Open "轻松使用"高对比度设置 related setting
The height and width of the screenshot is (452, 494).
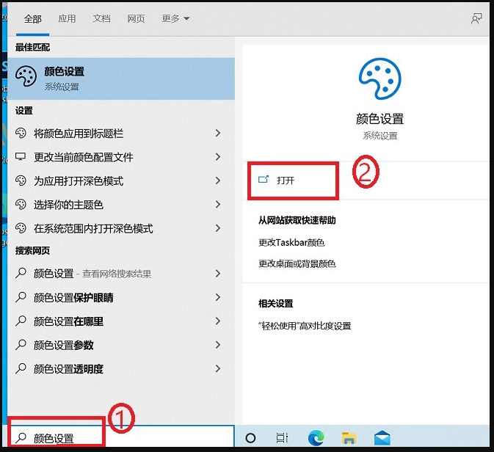click(x=305, y=326)
